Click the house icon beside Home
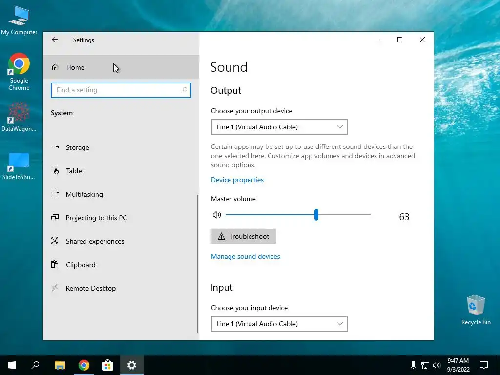Viewport: 500px width, 375px height. point(55,67)
